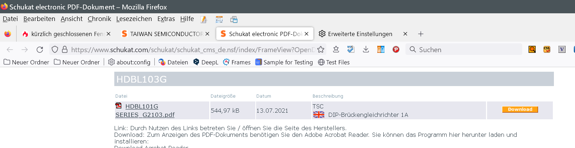Open a new tab with plus button

pyautogui.click(x=421, y=34)
